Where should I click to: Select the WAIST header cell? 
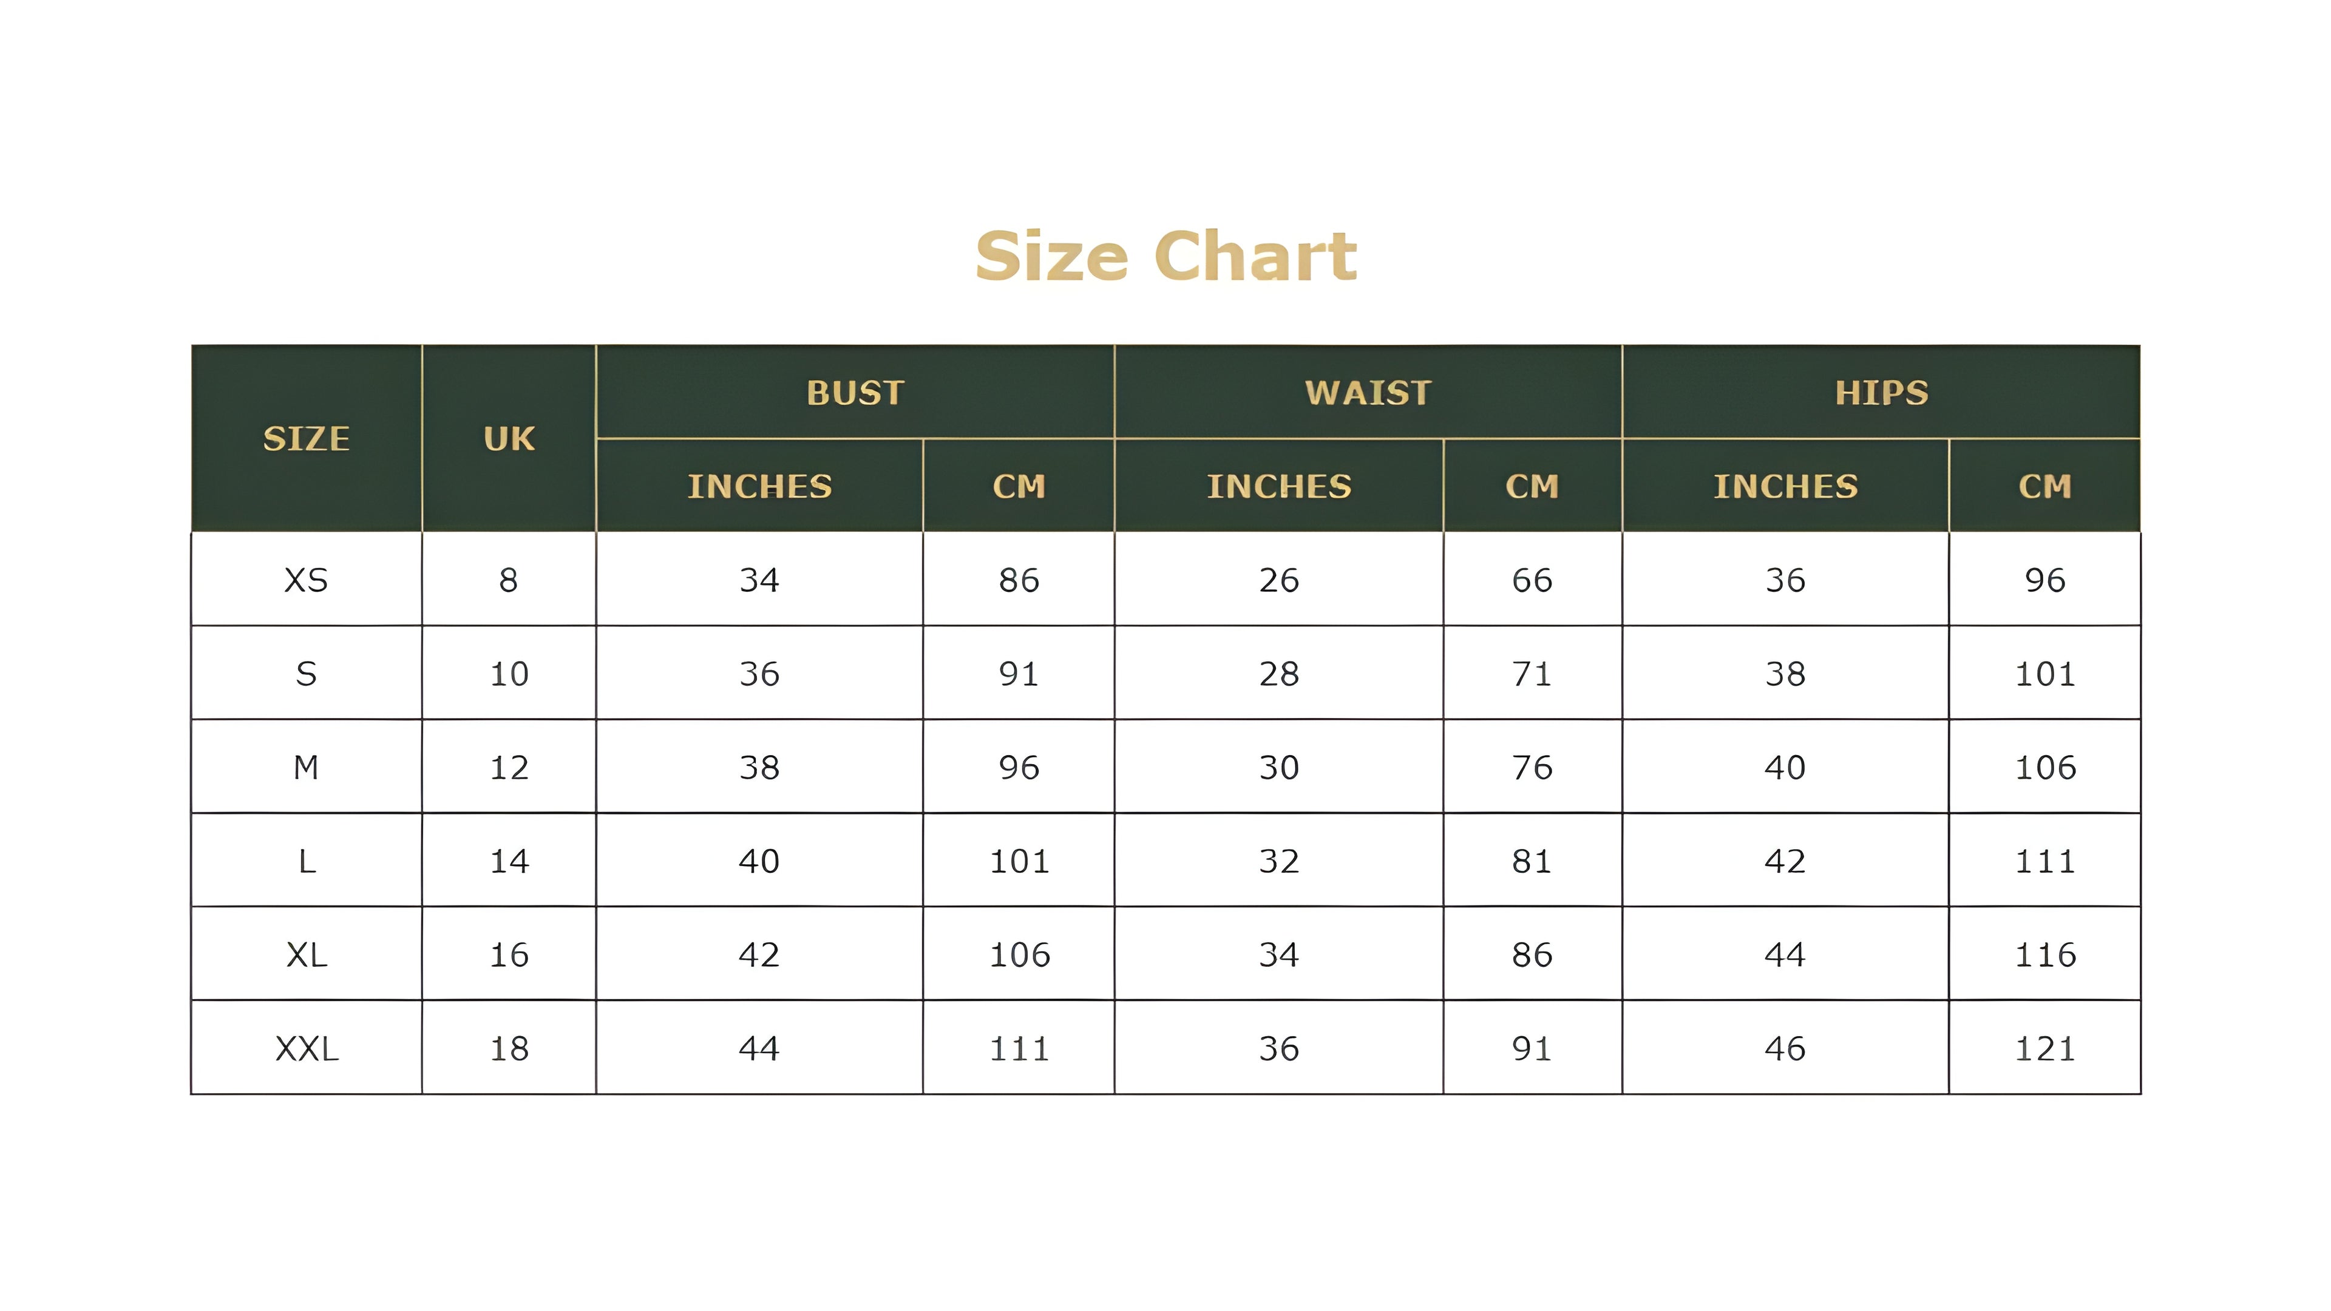pyautogui.click(x=1368, y=393)
